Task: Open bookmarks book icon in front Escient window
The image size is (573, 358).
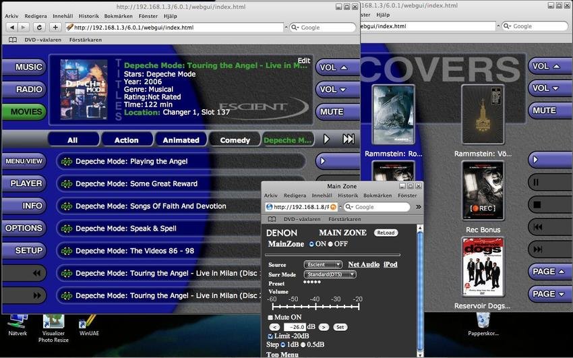Action: point(13,40)
